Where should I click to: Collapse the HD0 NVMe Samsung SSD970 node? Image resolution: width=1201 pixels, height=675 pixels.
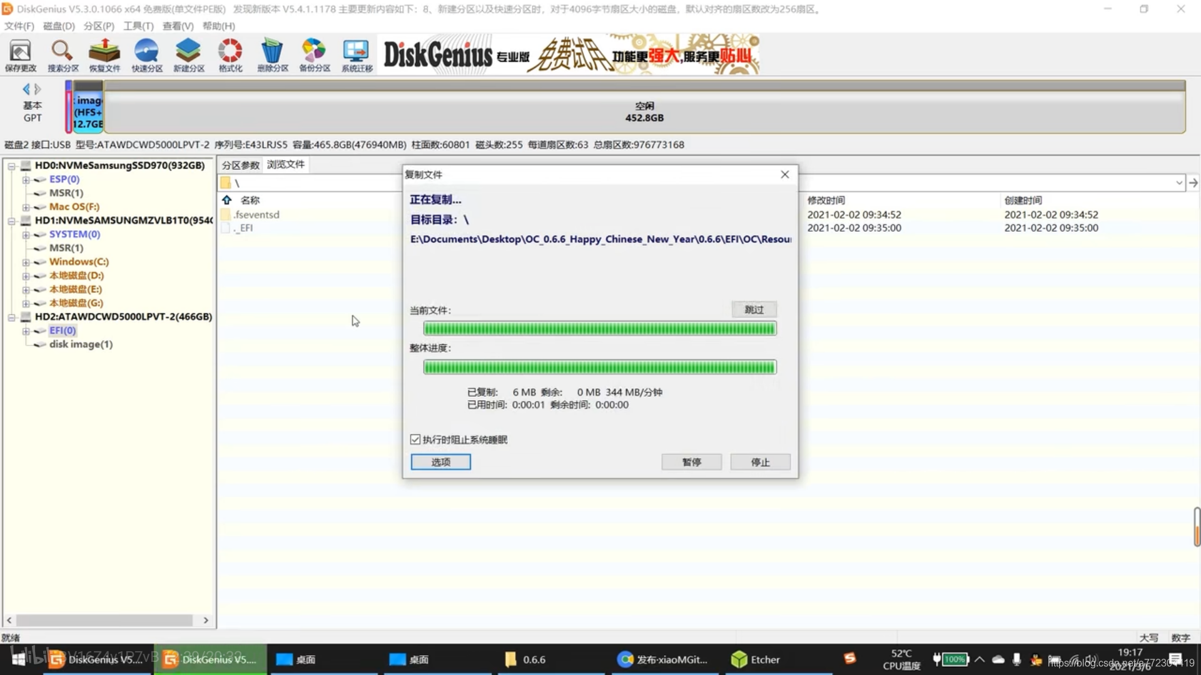point(11,166)
